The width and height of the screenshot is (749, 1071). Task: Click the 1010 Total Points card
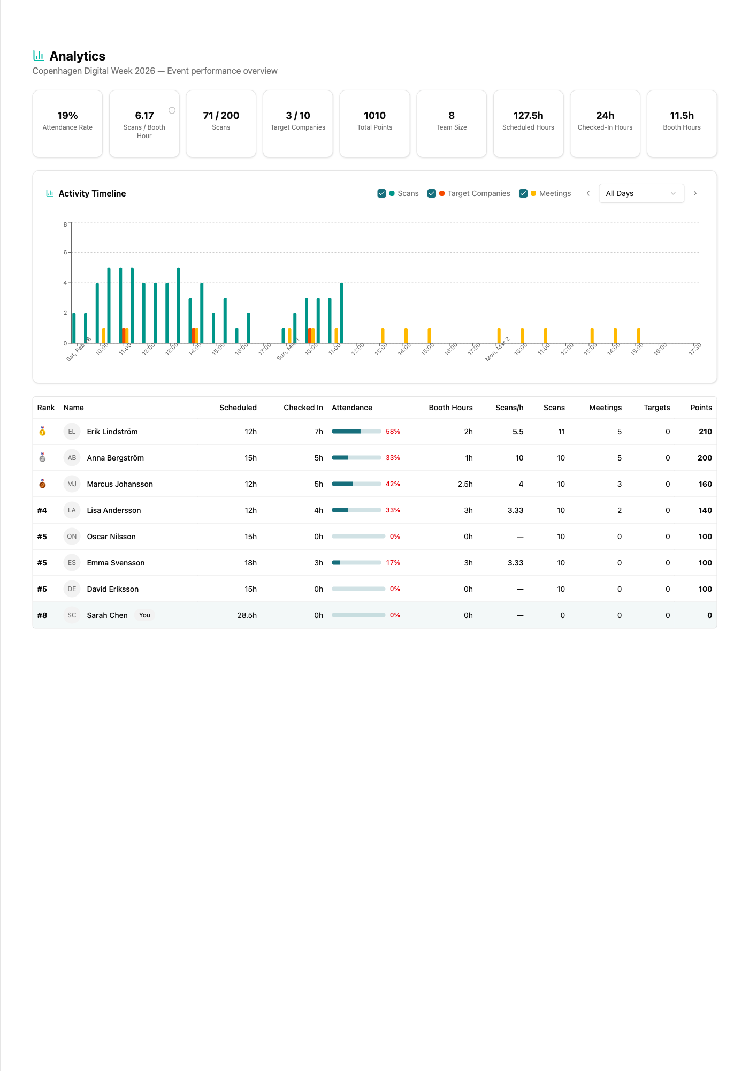point(375,124)
